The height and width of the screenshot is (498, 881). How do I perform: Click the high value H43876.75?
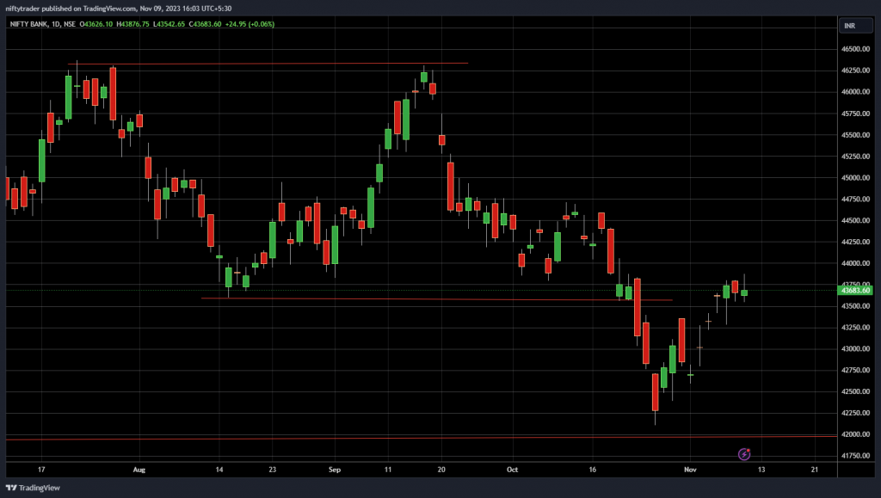click(132, 24)
